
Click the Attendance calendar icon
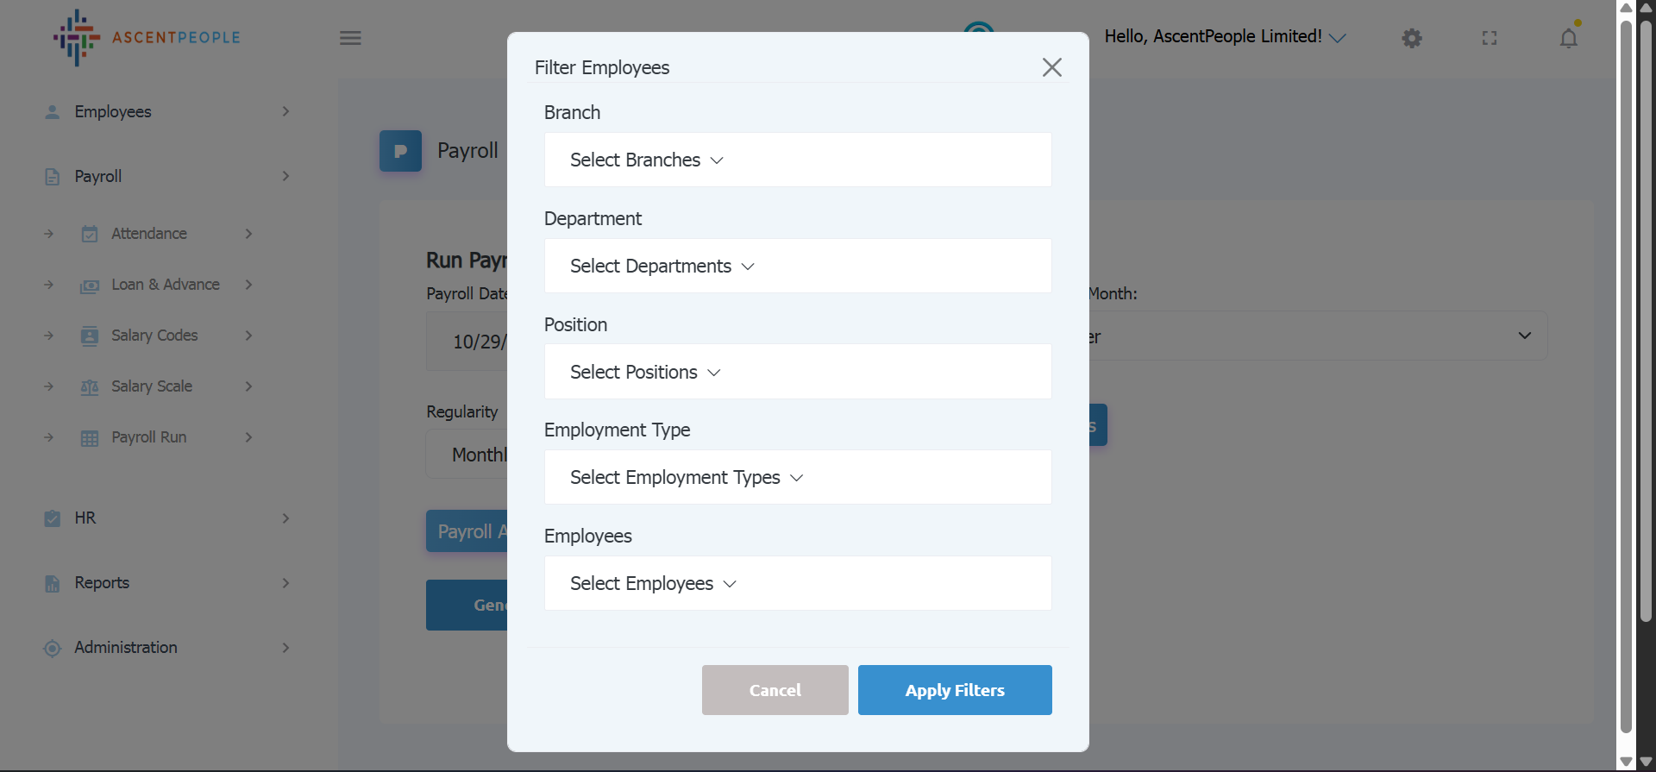point(90,234)
